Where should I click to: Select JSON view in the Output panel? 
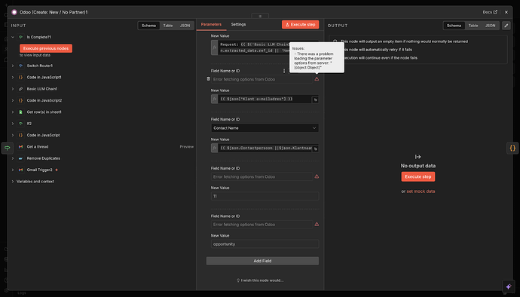[490, 26]
